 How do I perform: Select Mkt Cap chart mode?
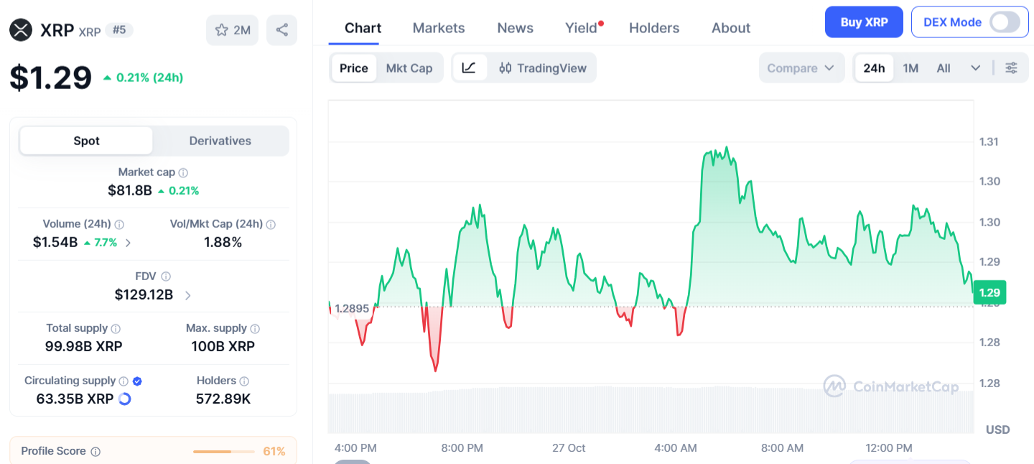point(409,68)
